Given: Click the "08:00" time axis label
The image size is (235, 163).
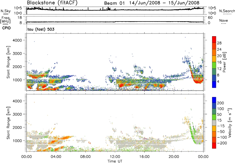Looking at the screenshot, I should (85, 157).
